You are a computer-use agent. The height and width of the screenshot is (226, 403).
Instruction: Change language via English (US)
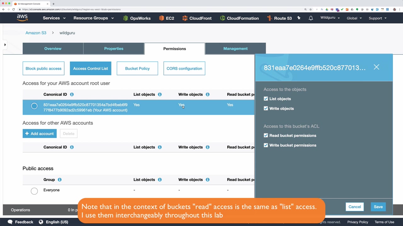tap(54, 222)
